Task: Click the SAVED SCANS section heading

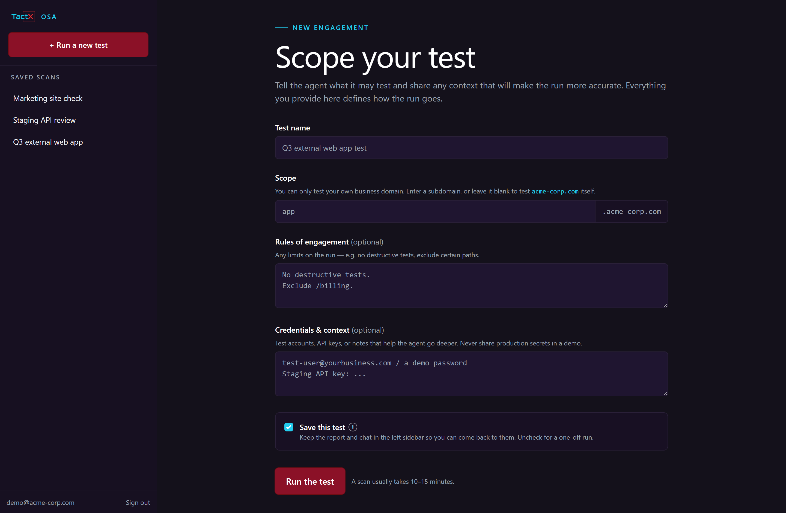Action: [x=35, y=77]
